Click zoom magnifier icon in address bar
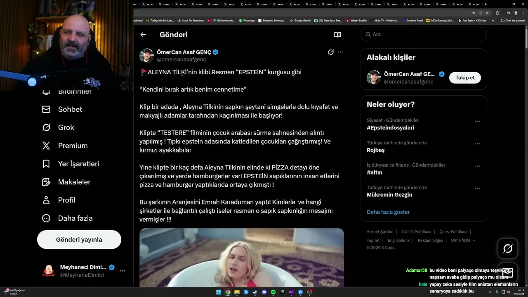528x297 pixels. 474,13
